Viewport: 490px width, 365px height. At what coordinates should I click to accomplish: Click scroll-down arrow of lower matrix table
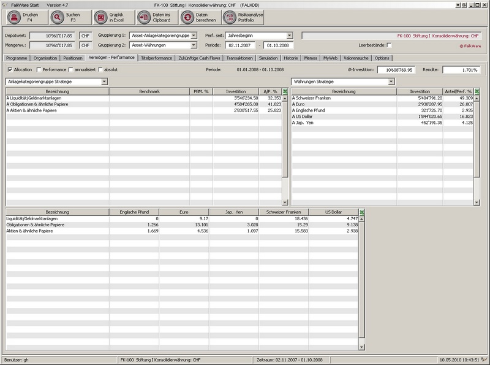tap(361, 347)
